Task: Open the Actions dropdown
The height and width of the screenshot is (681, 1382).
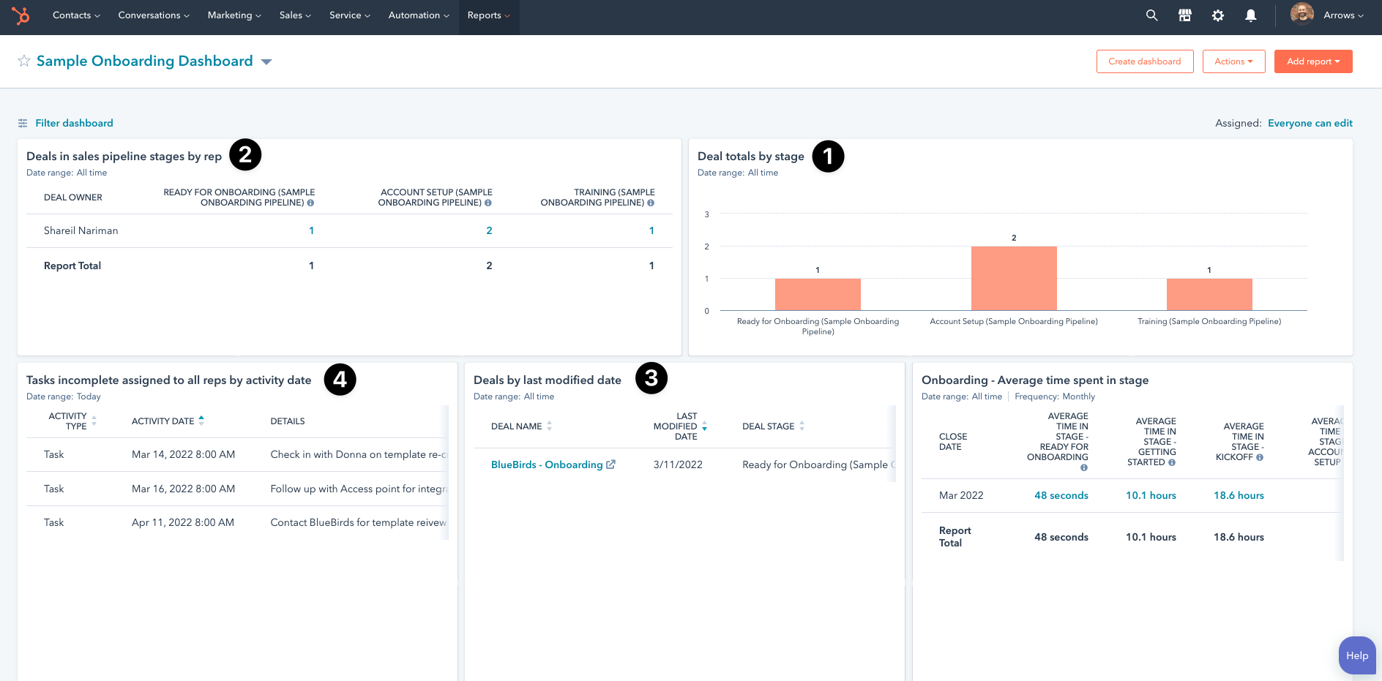Action: tap(1233, 61)
